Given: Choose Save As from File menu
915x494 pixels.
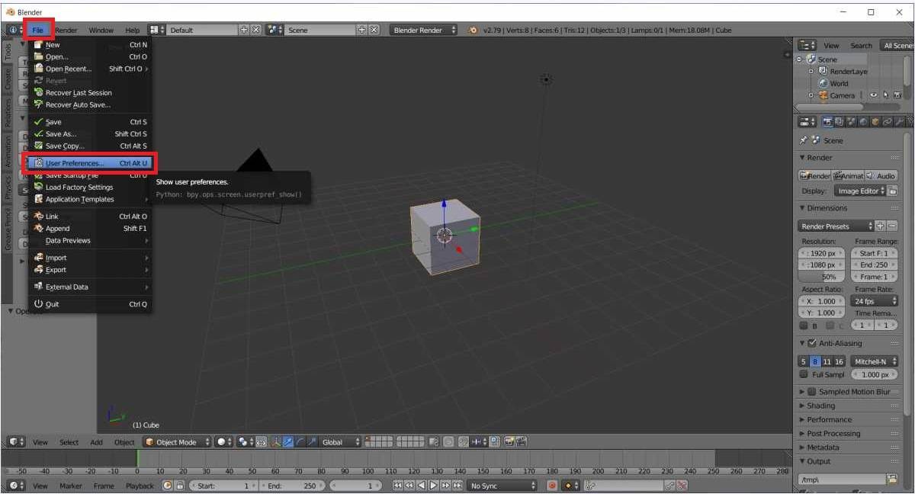Looking at the screenshot, I should pos(90,134).
